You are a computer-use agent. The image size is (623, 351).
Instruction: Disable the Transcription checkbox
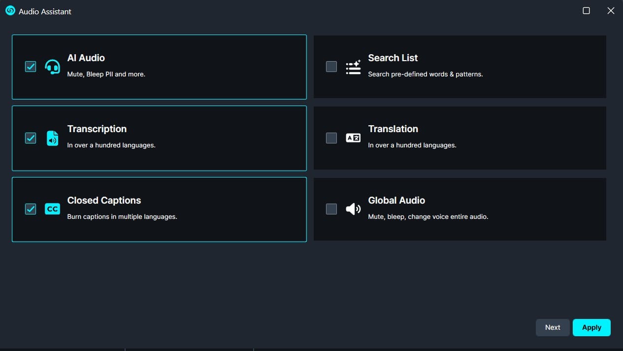[31, 138]
